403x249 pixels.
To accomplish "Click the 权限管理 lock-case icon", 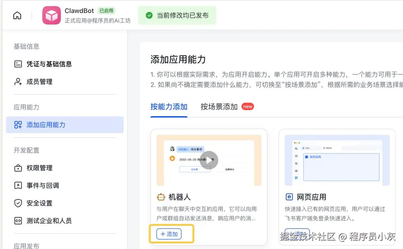I will coord(18,168).
